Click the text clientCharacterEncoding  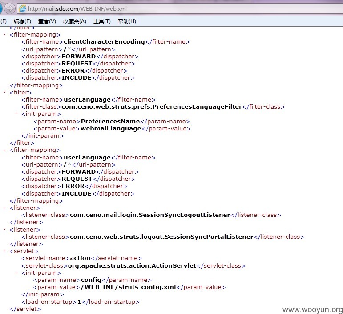tap(104, 41)
